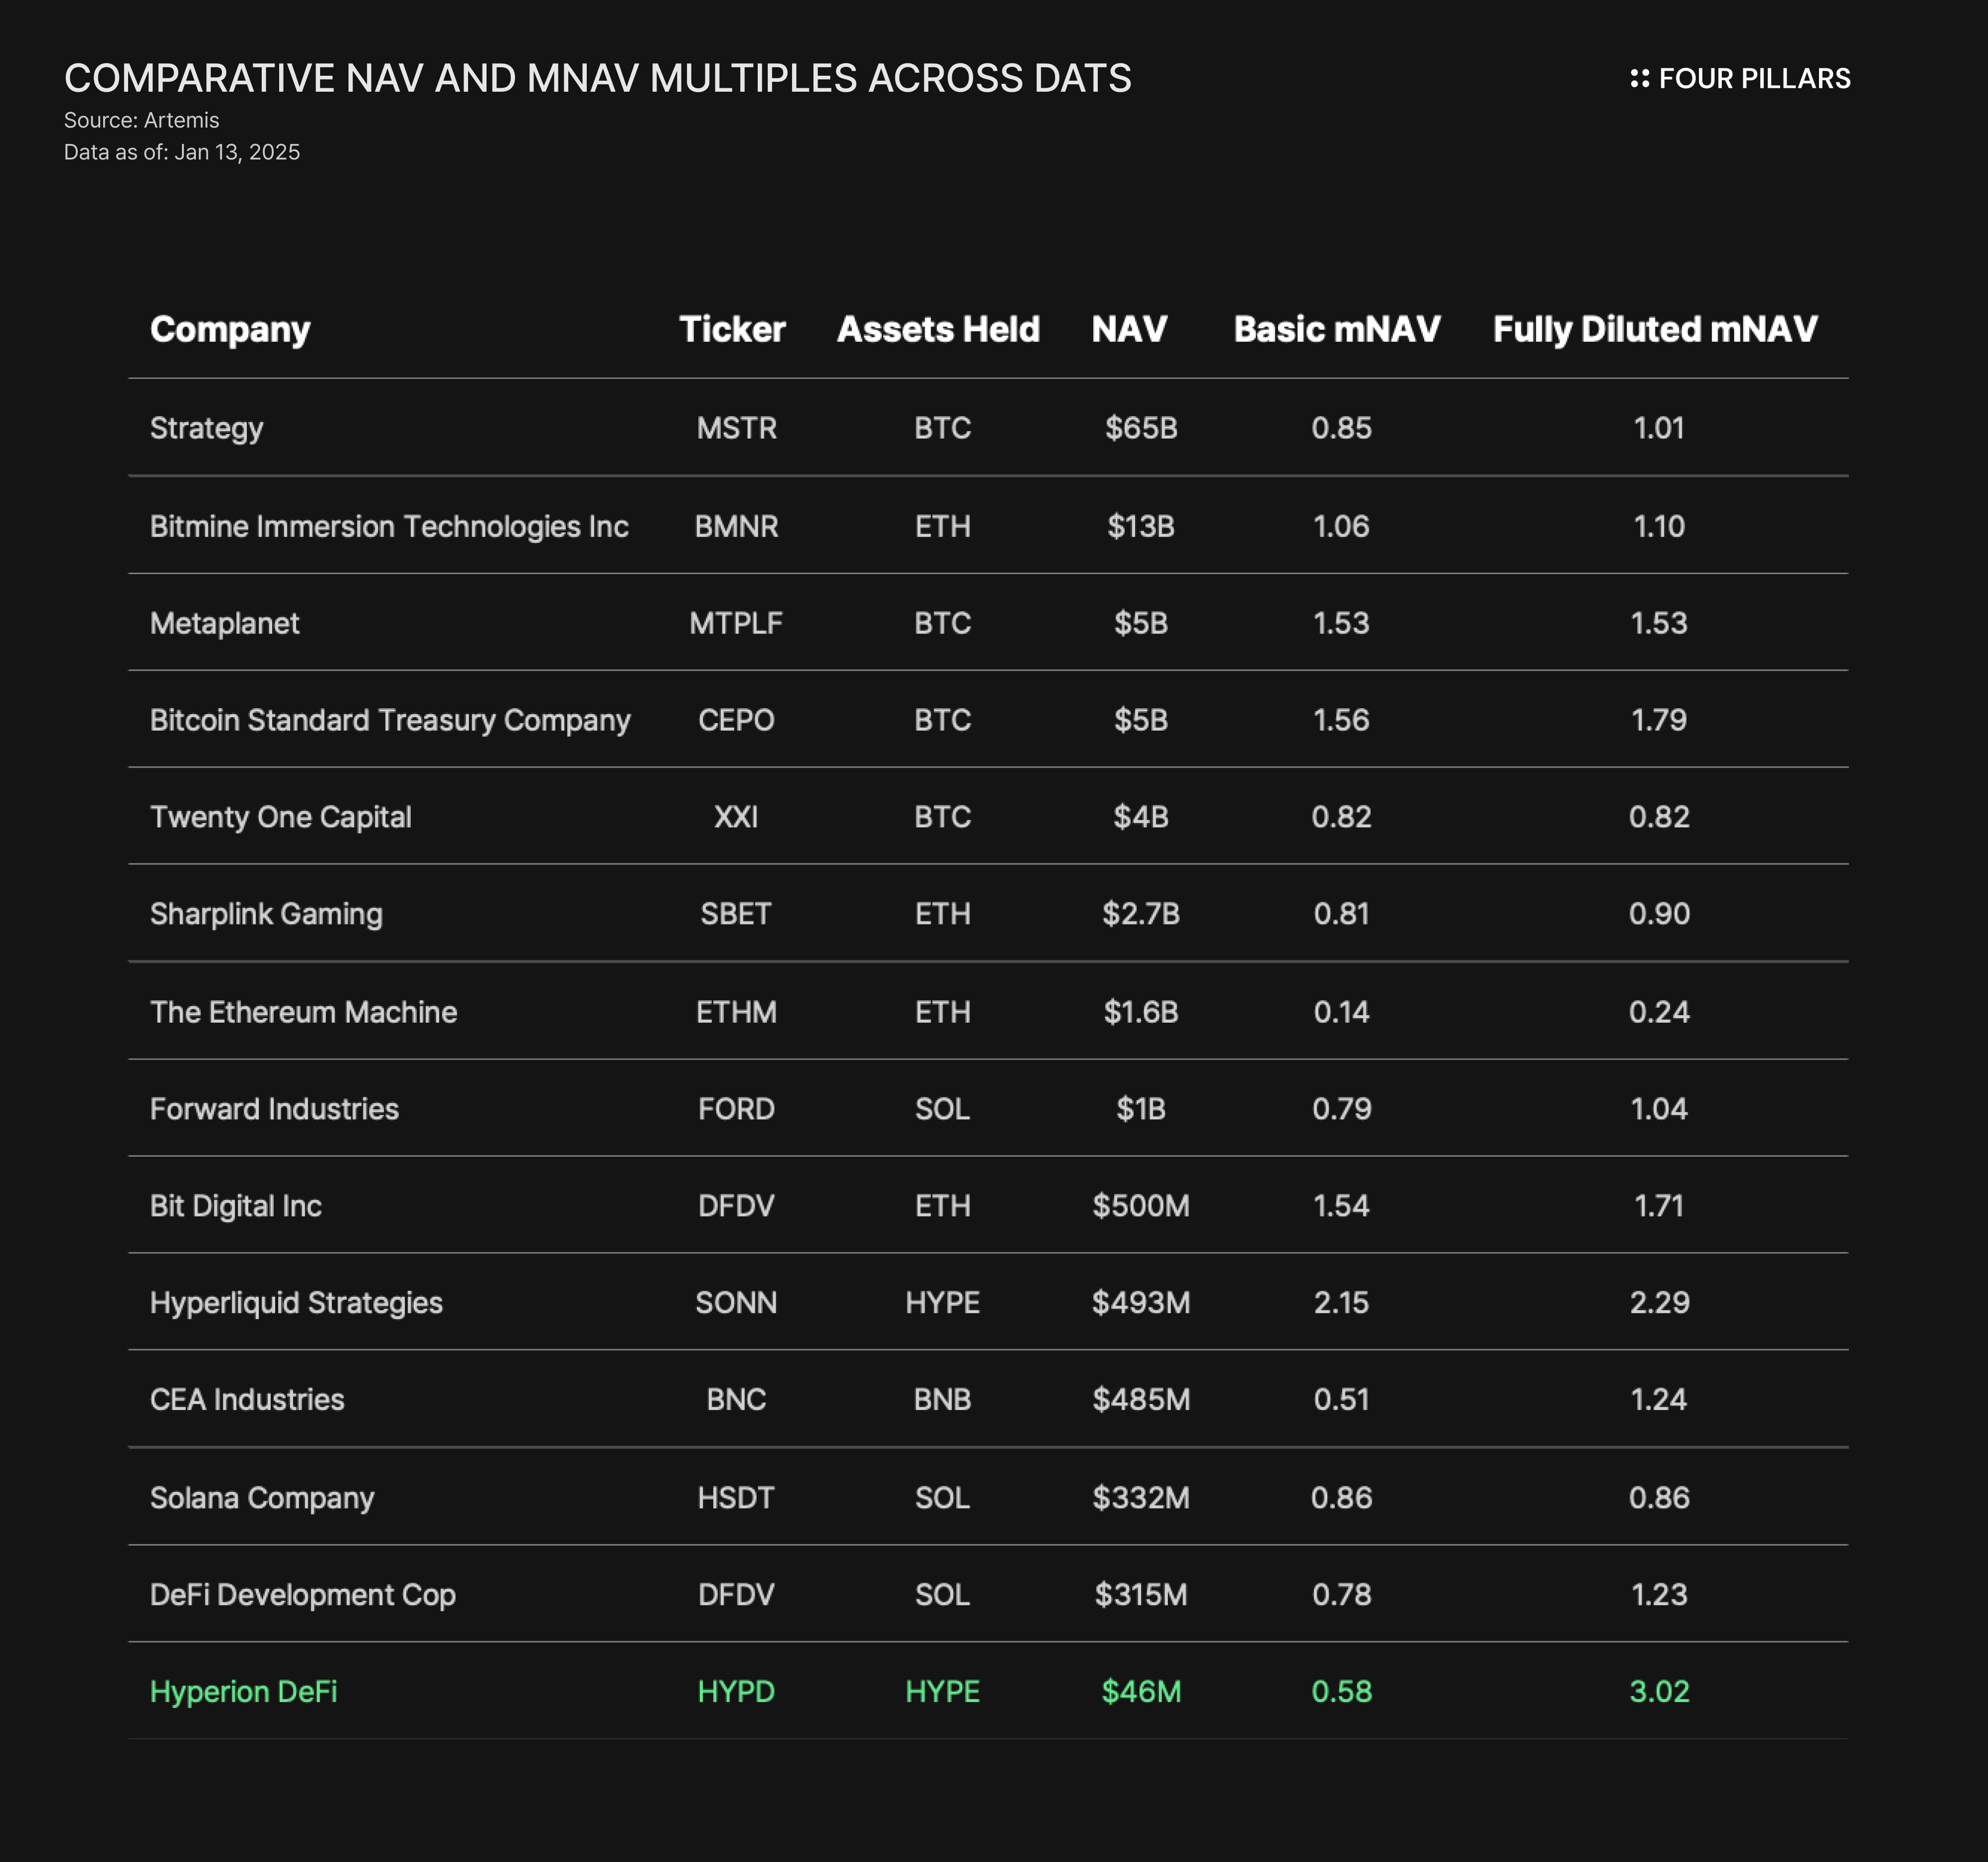The width and height of the screenshot is (1988, 1862).
Task: Click the HYPD green ticker cell
Action: coord(736,1692)
